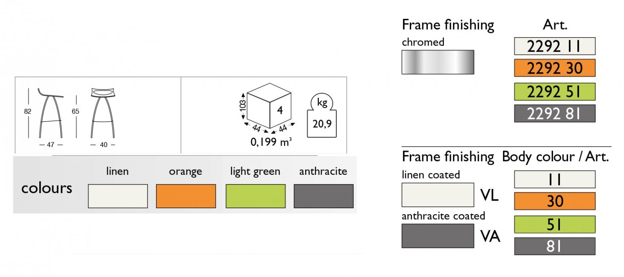Choose article 2292 11 linen box
Screen dimensions: 624x277
click(x=554, y=46)
